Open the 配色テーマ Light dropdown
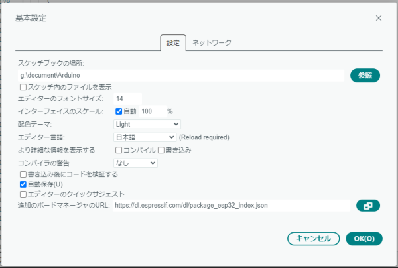Image resolution: width=398 pixels, height=268 pixels. (x=147, y=124)
